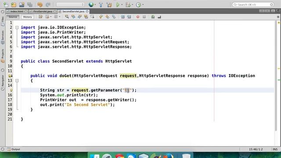Screen dimensions: 281x158
Task: Close the index.html tab
Action: pos(26,11)
